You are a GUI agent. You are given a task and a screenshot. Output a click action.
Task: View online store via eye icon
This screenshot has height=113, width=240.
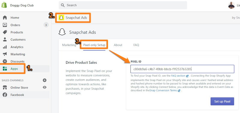click(x=44, y=87)
